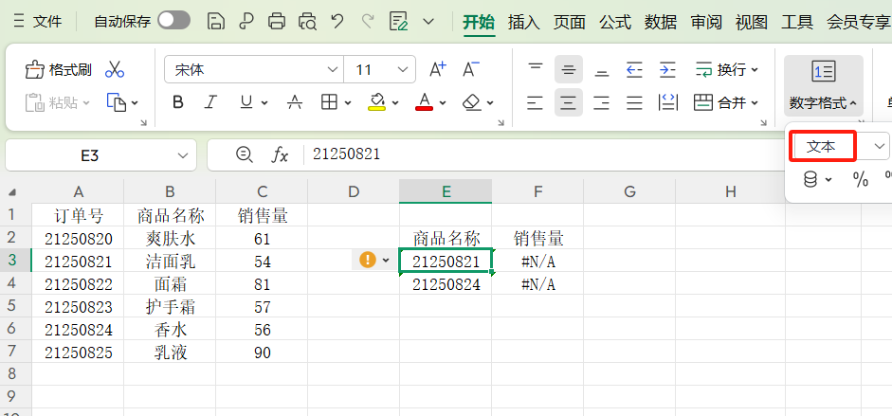Screen dimensions: 892x416
Task: Click the 粘贴 paste button
Action: coord(58,103)
